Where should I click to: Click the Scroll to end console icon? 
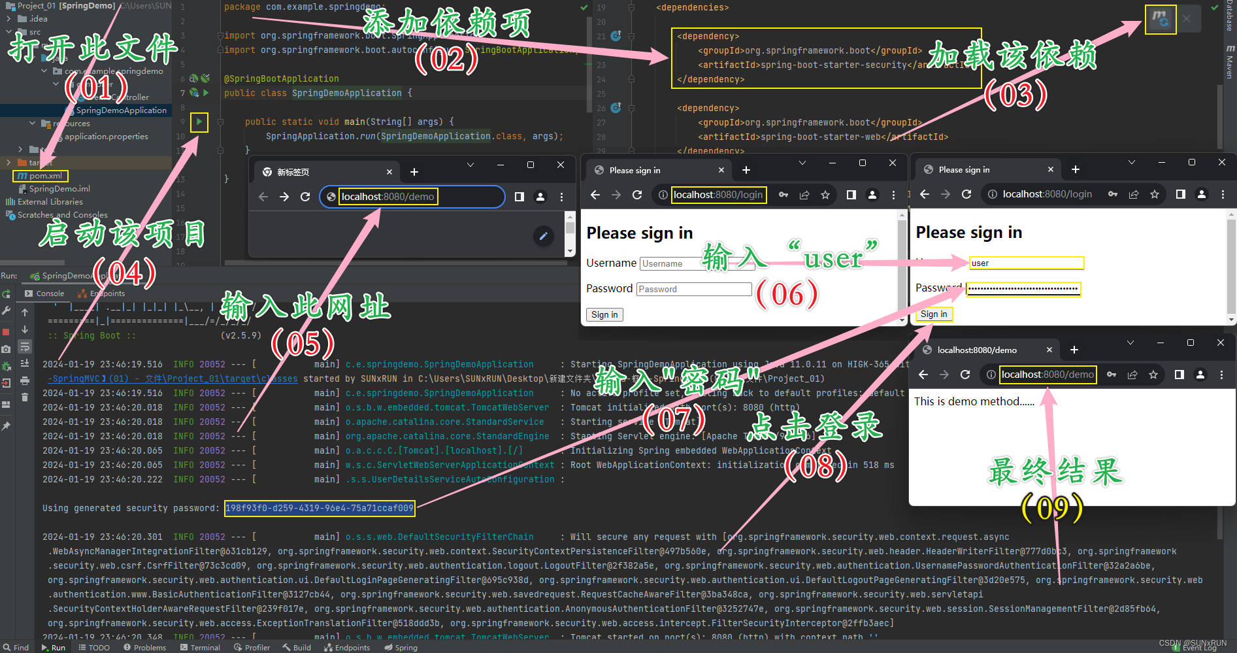coord(25,363)
